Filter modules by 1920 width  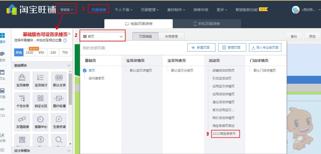pos(29,52)
